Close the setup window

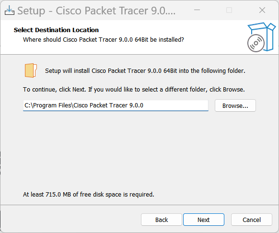[262, 10]
